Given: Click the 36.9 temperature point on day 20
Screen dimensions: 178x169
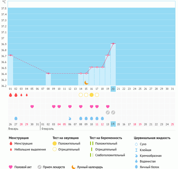Looking at the screenshot, I should pos(113,43).
